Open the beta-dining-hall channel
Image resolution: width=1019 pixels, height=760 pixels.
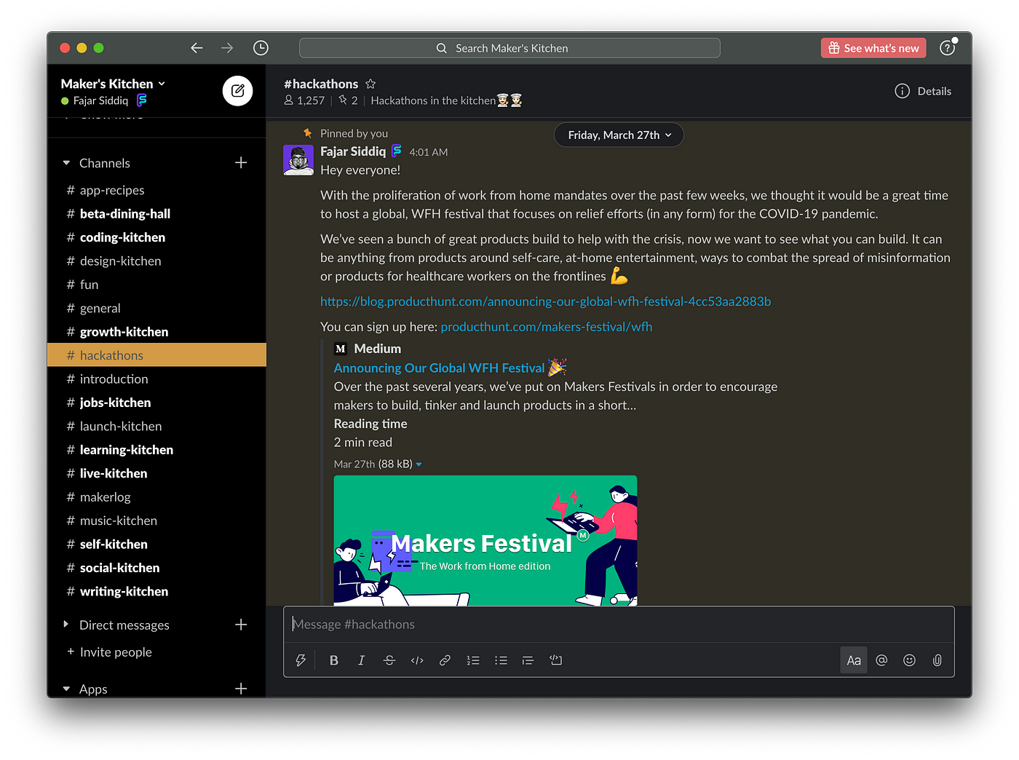[156, 213]
